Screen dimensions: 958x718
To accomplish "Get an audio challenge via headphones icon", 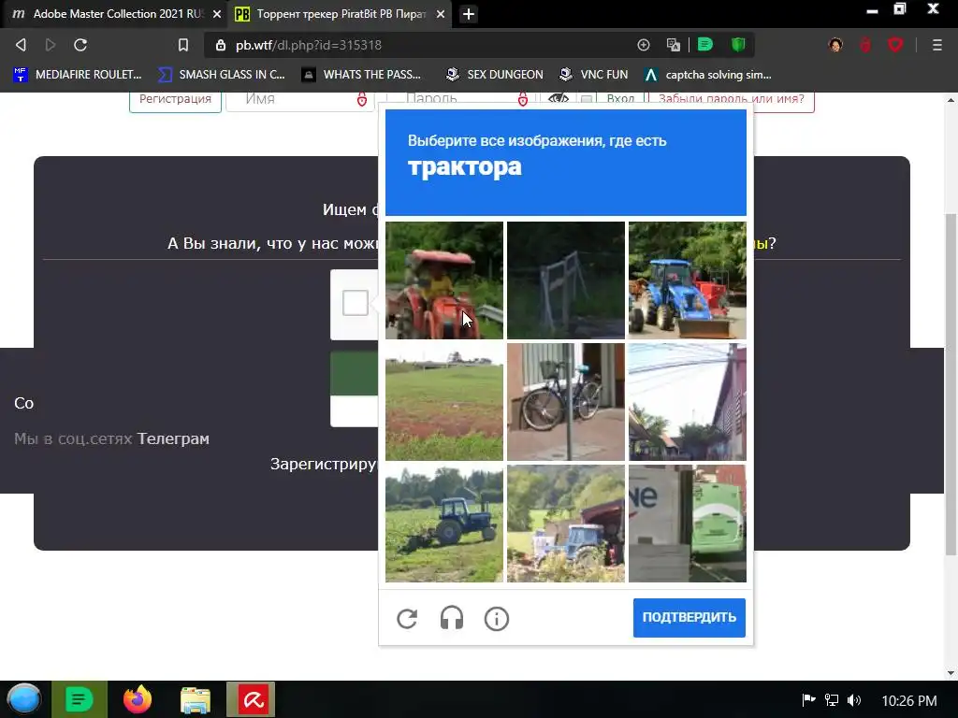I will click(452, 619).
